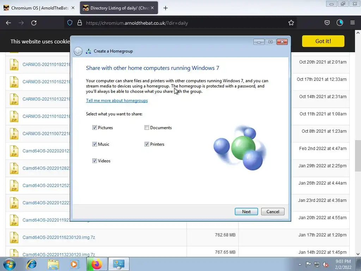The width and height of the screenshot is (361, 271).
Task: Click Next in Create a Homegroup dialog
Action: (x=246, y=212)
